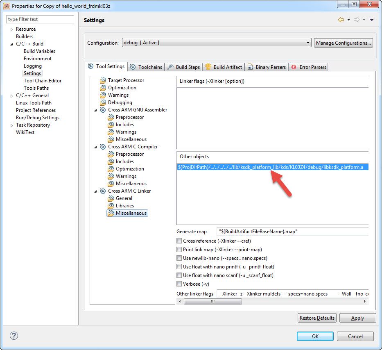Click scrollbar left arrow

(x=180, y=302)
